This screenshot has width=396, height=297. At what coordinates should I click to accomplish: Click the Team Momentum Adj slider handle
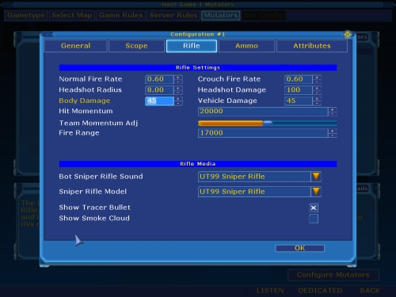click(268, 124)
